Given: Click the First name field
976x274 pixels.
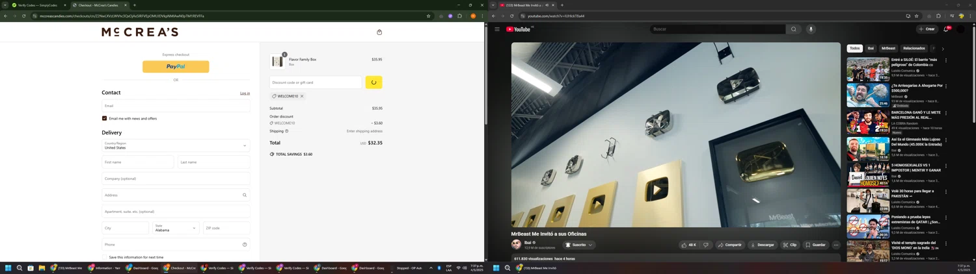Looking at the screenshot, I should (x=138, y=162).
